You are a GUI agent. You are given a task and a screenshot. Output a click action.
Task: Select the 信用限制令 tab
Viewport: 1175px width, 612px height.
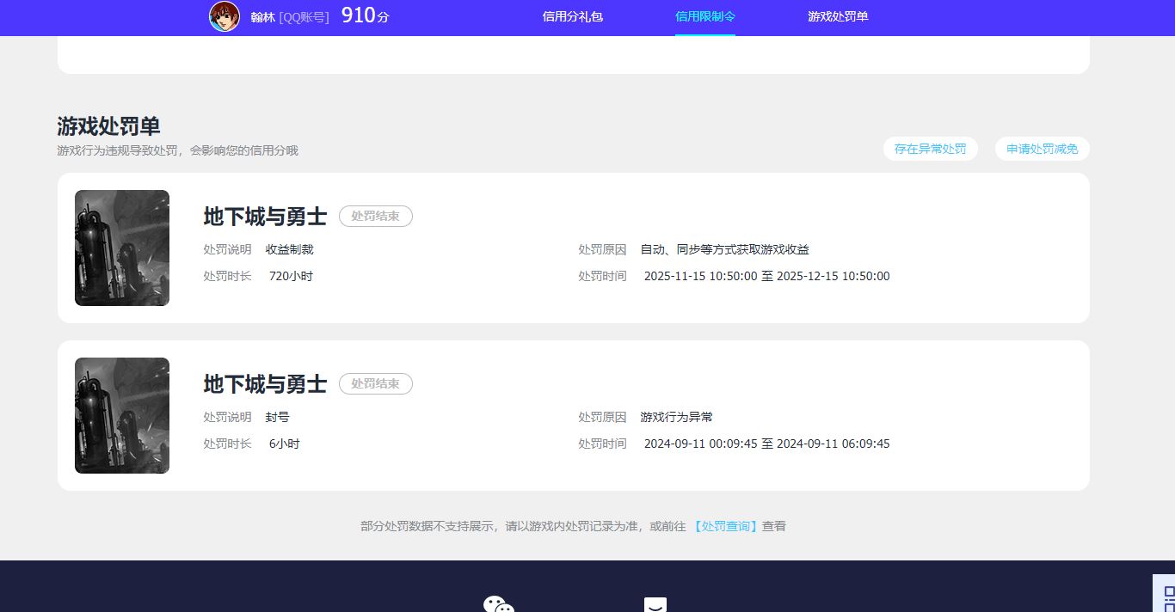705,16
